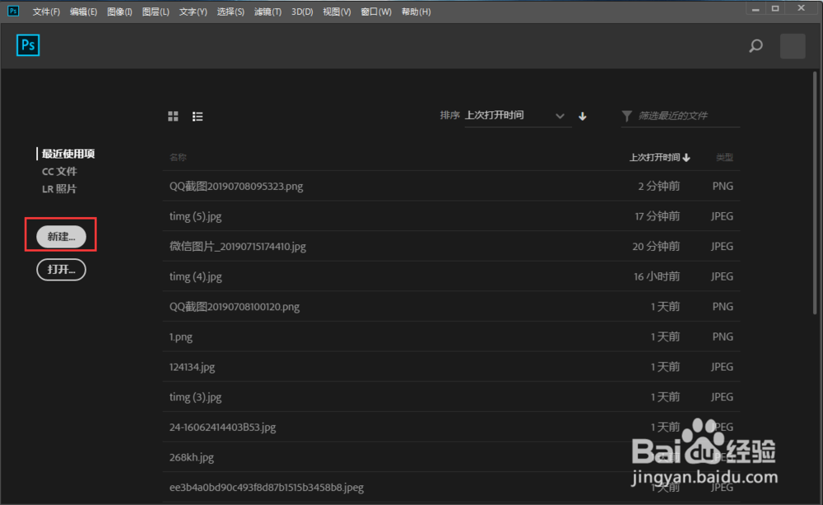Click the 打开 button
The height and width of the screenshot is (505, 823).
click(61, 269)
